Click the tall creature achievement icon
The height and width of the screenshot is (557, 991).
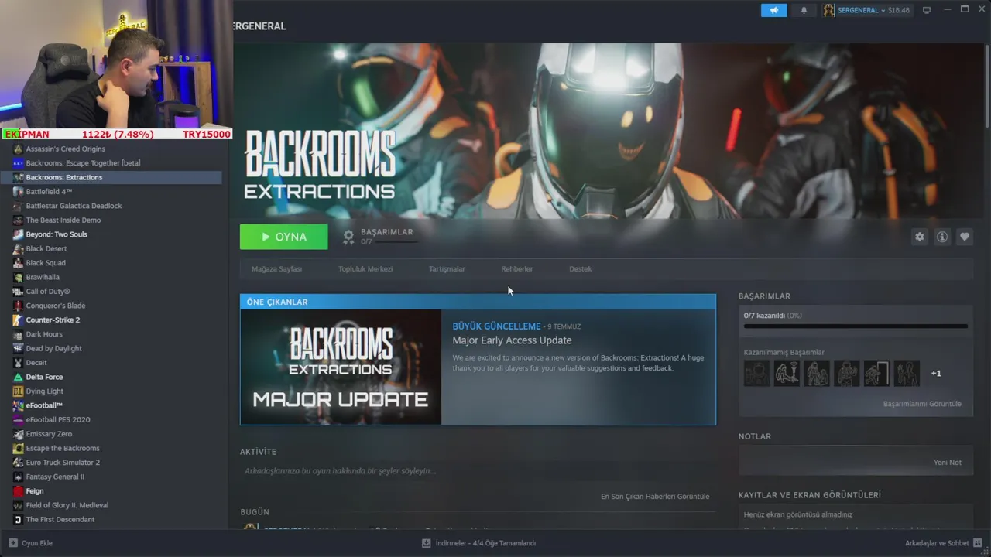tap(907, 374)
